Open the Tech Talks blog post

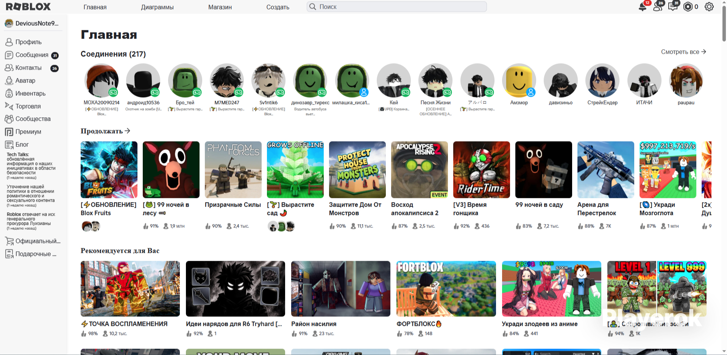pos(31,166)
